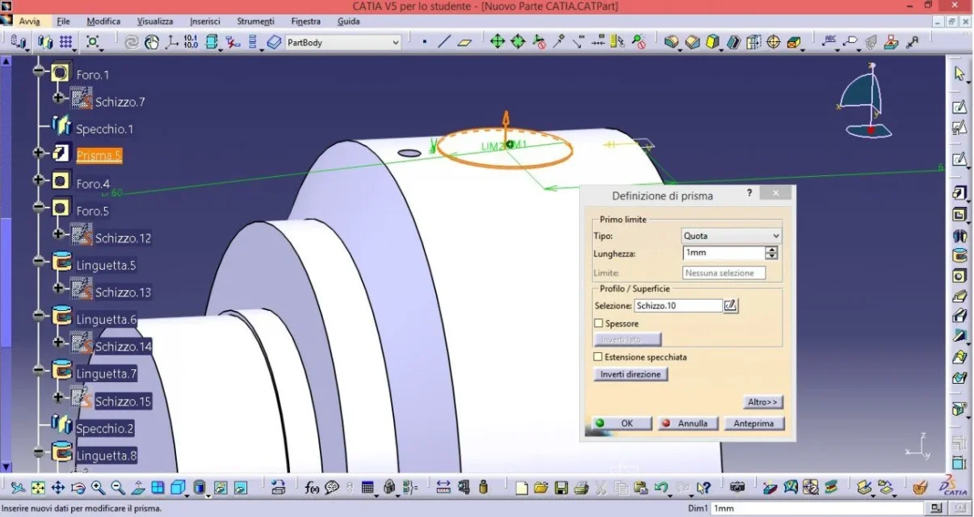Click the sketch edit icon beside Selezione
The image size is (974, 517).
pyautogui.click(x=731, y=305)
